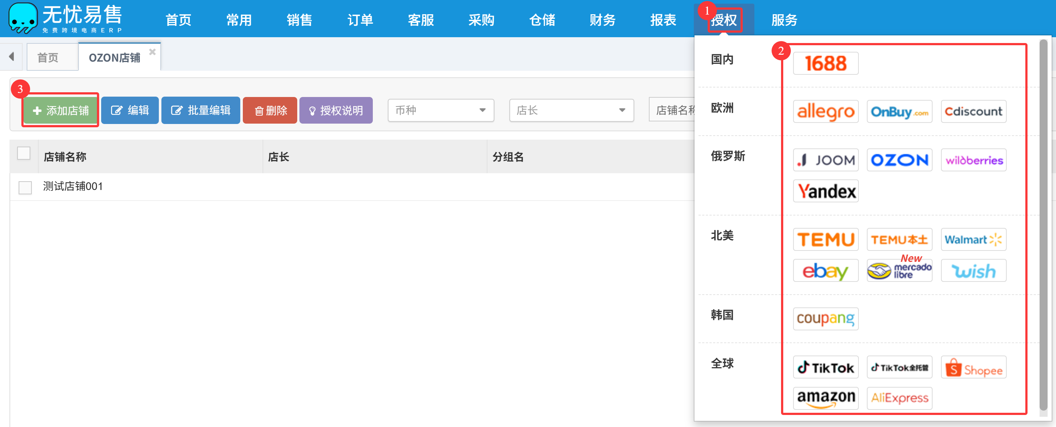This screenshot has width=1056, height=427.
Task: Choose the Wildberries platform logo
Action: (973, 160)
